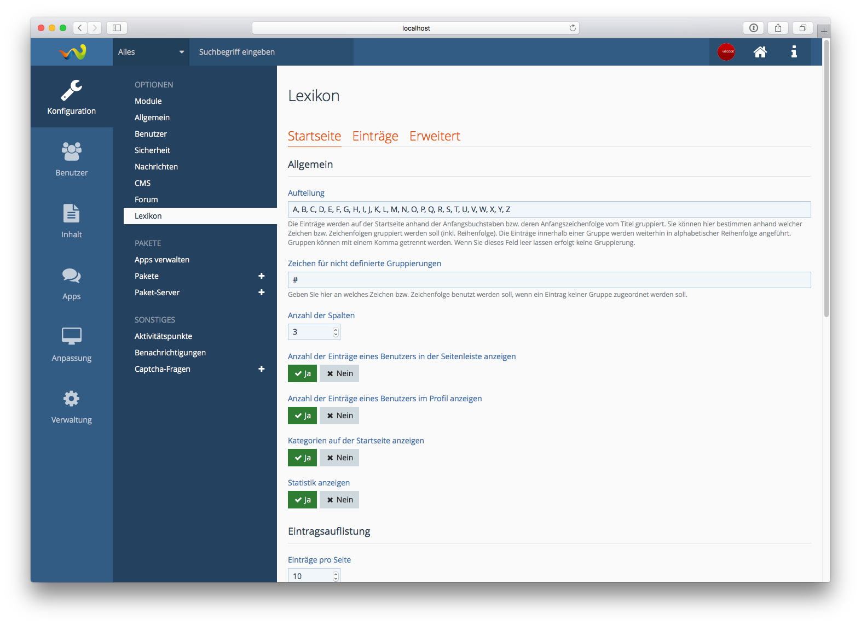Switch to the Erweitert tab
Screen dimensions: 861x626
(435, 136)
